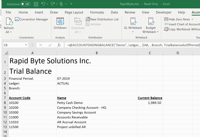Open the File tab
The image size is (200, 137).
coord(8,12)
